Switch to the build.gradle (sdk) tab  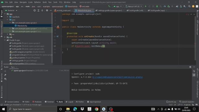pyautogui.click(x=136, y=10)
